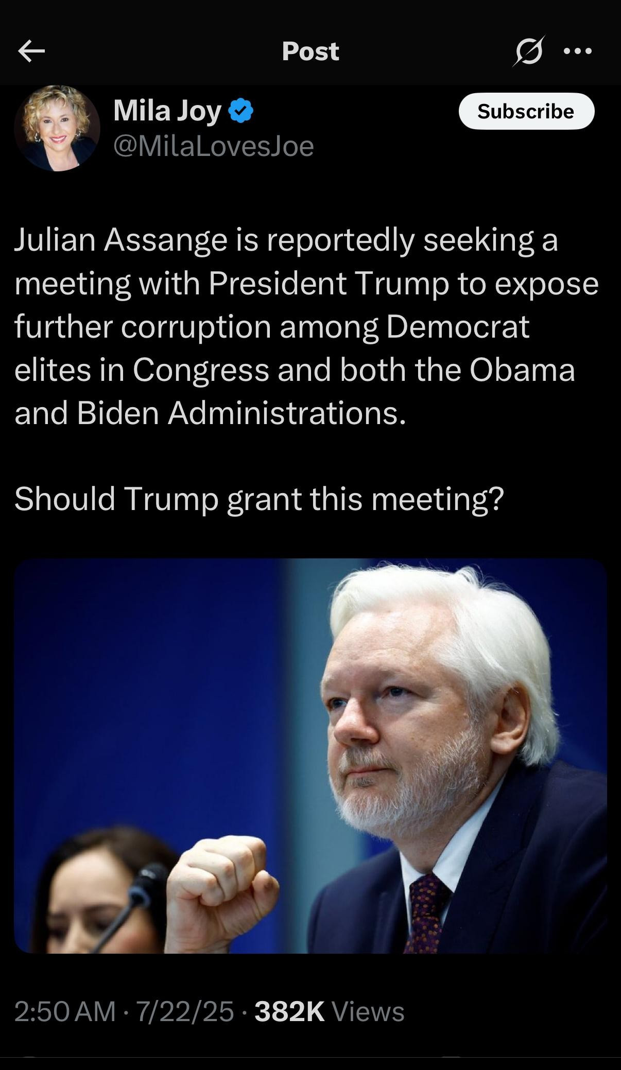This screenshot has width=621, height=1070.
Task: Select the Julian Assange post paragraph
Action: (307, 327)
